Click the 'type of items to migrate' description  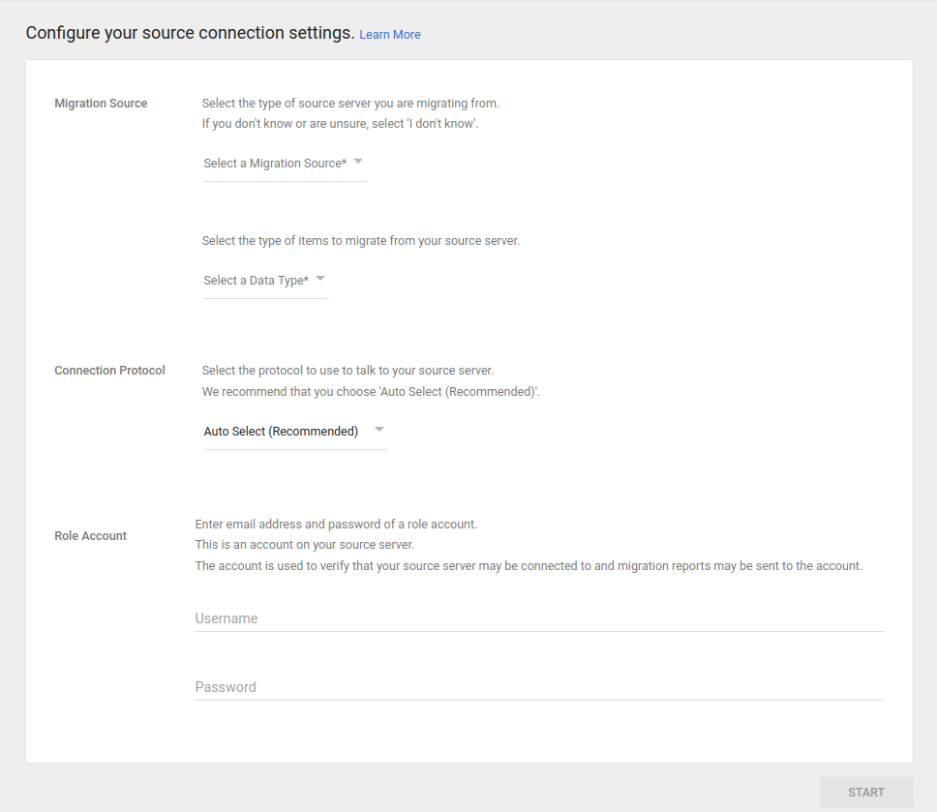click(x=360, y=241)
